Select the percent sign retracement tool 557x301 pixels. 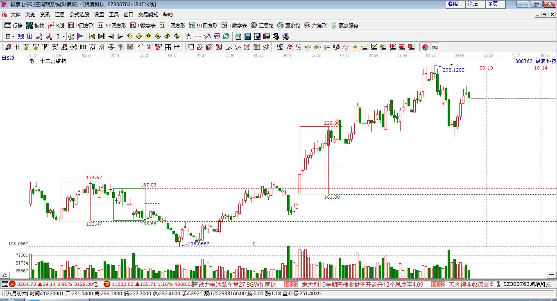298,47
